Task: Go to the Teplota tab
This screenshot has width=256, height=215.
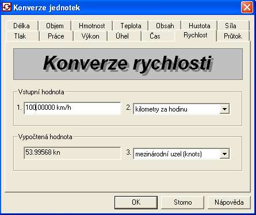Action: point(131,26)
